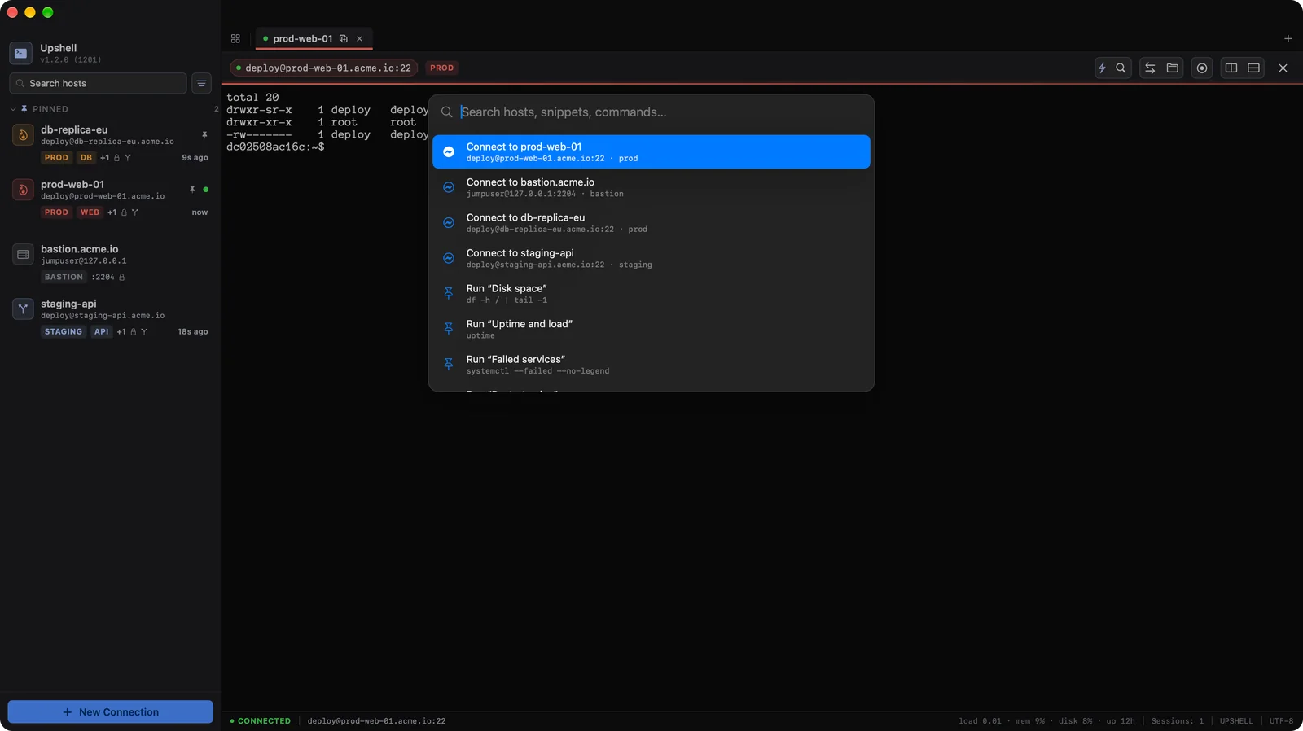Image resolution: width=1303 pixels, height=731 pixels.
Task: Run the "Disk space" snippet
Action: [x=651, y=294]
